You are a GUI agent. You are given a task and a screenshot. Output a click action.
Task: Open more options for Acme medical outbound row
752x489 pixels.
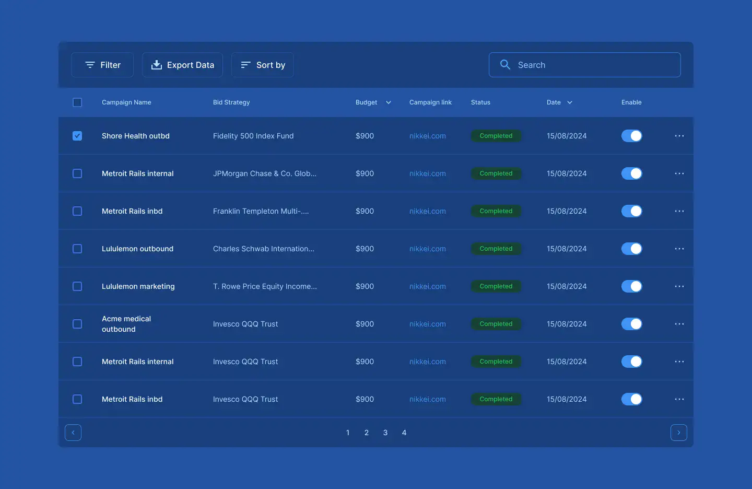(x=679, y=324)
